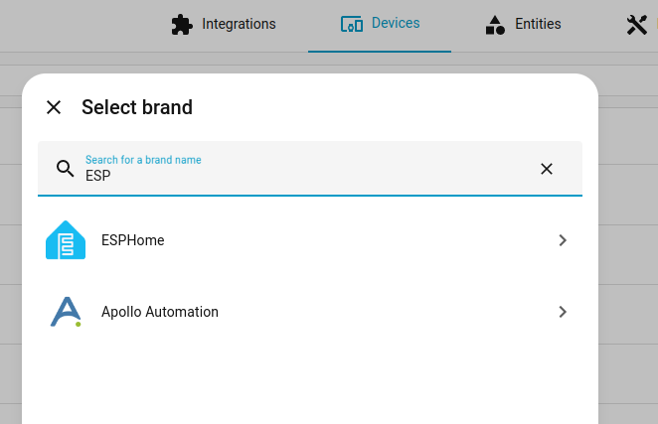658x424 pixels.
Task: Expand ESPHome using its right chevron
Action: click(x=563, y=240)
